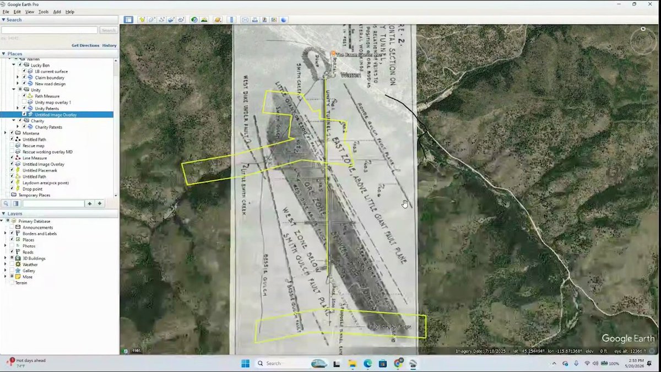The width and height of the screenshot is (661, 372).
Task: Select the Add Polygon tool
Action: [x=151, y=20]
